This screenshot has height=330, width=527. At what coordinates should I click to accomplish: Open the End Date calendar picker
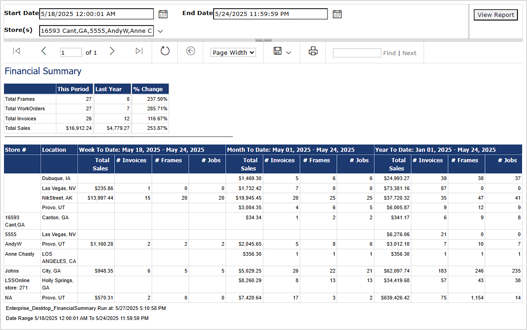tap(337, 14)
